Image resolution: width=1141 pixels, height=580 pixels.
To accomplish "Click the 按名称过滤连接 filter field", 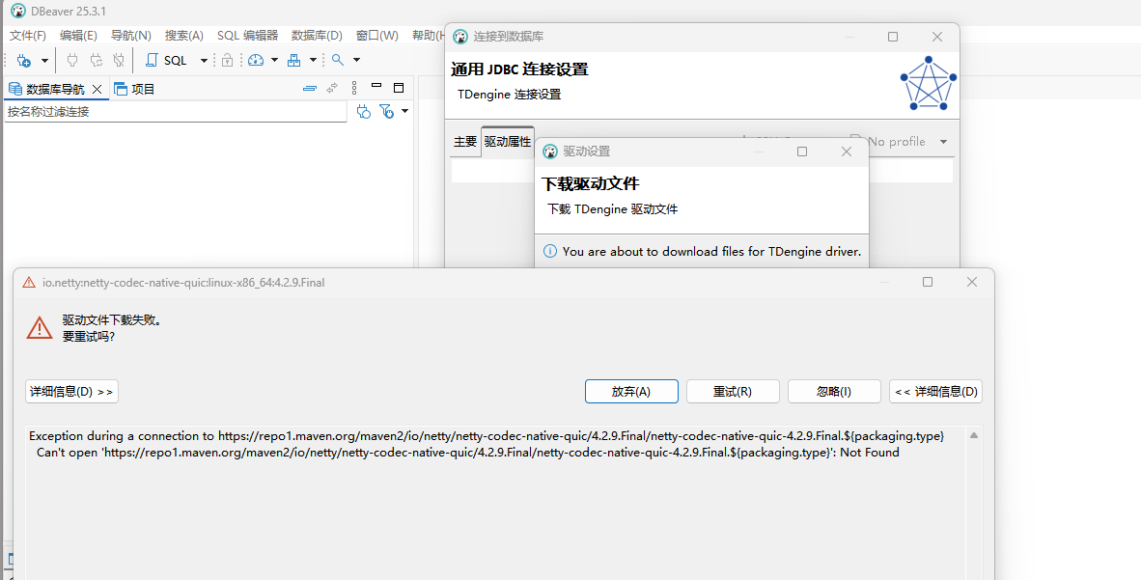I will 174,112.
